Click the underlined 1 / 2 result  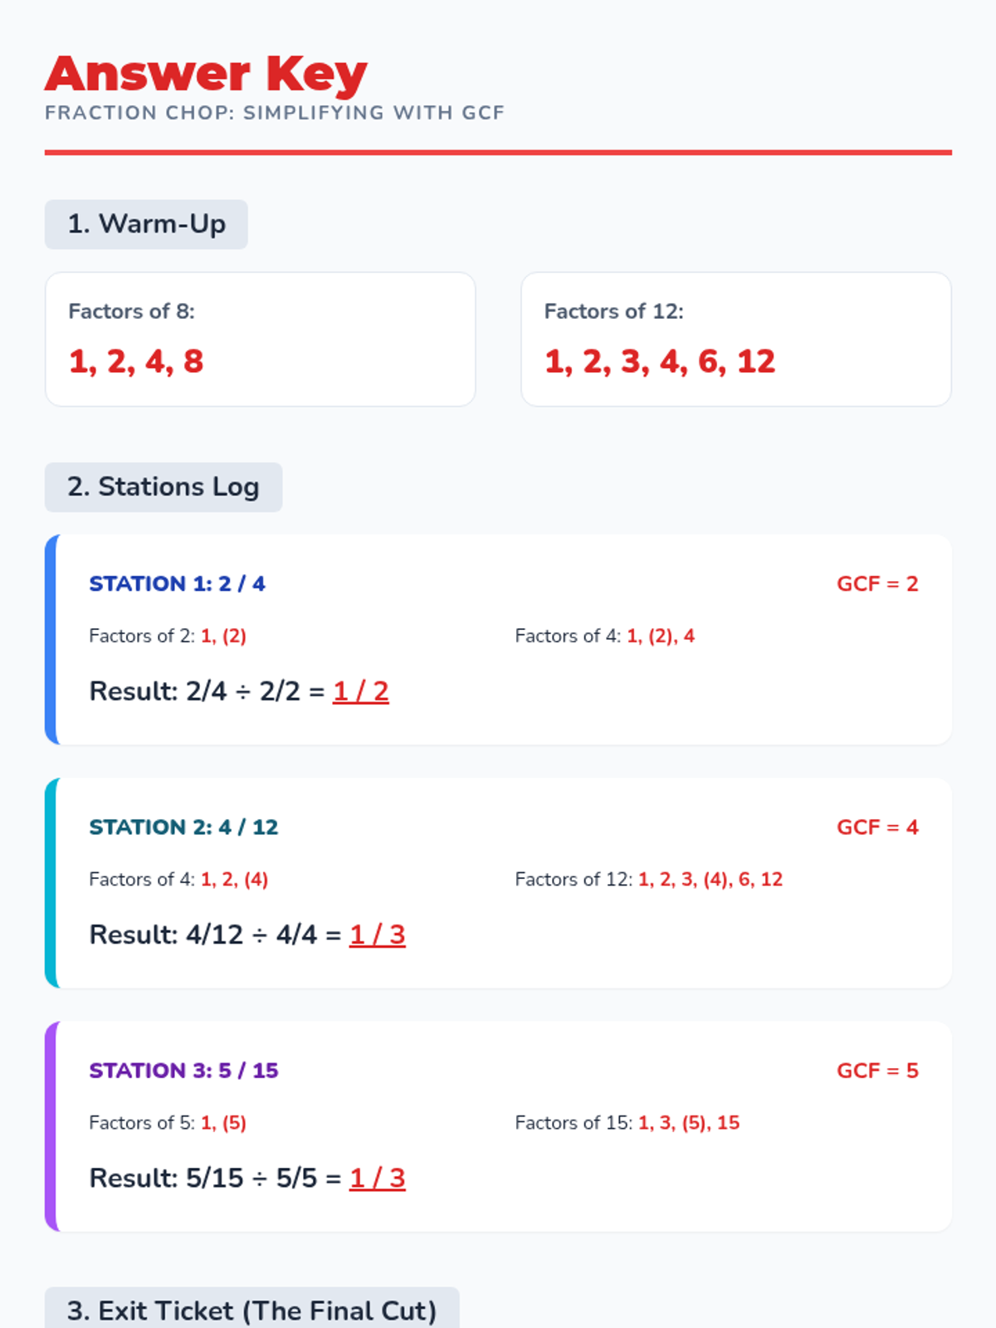click(x=361, y=691)
